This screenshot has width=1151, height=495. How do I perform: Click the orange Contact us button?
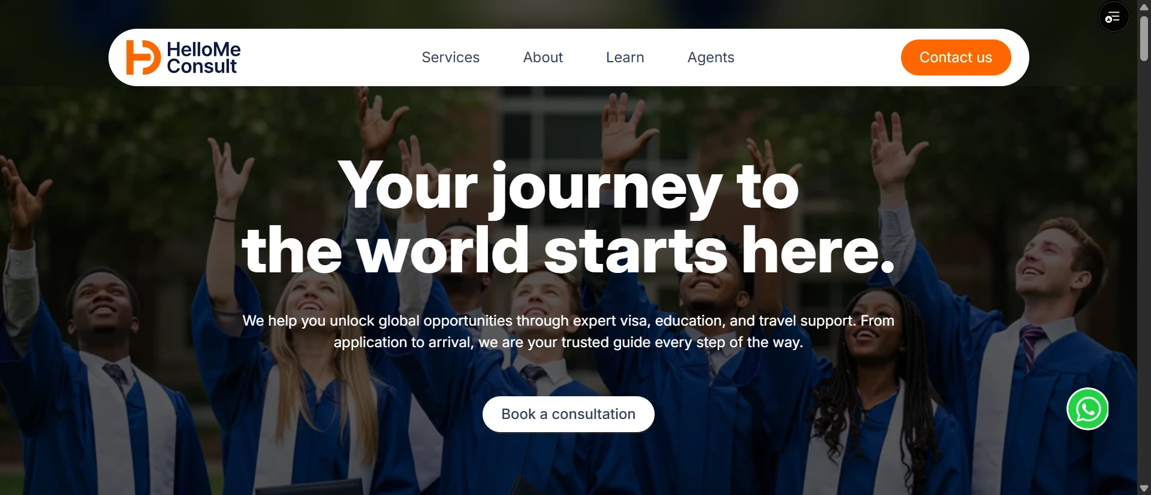pos(956,57)
